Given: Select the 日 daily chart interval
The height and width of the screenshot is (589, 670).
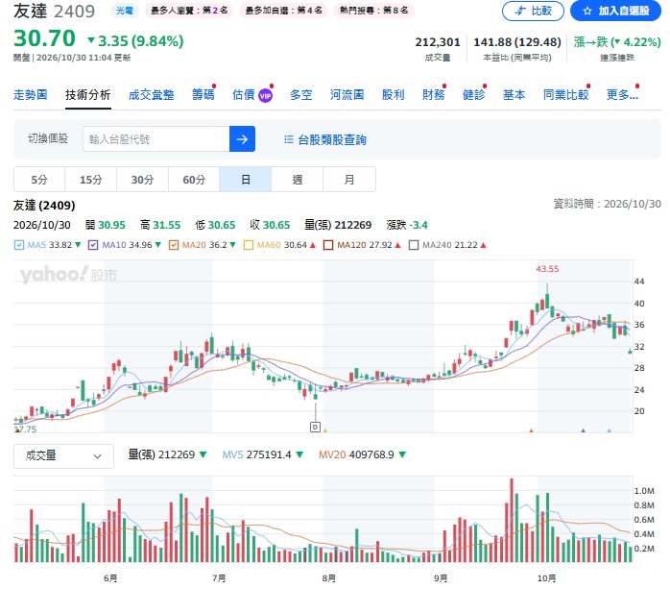Looking at the screenshot, I should [x=246, y=180].
